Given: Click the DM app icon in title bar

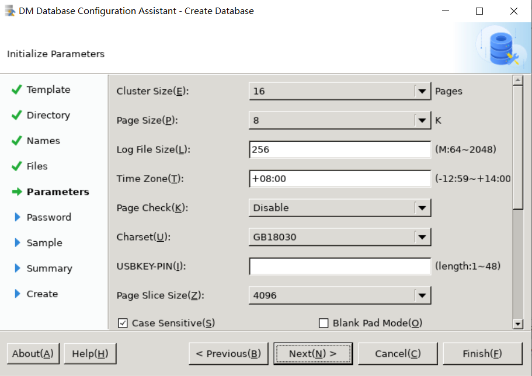Looking at the screenshot, I should [x=10, y=11].
